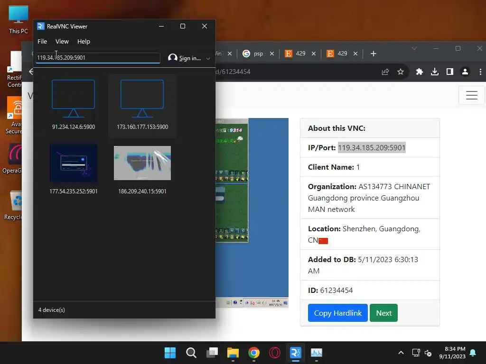Click the share page icon in Chrome

[385, 72]
